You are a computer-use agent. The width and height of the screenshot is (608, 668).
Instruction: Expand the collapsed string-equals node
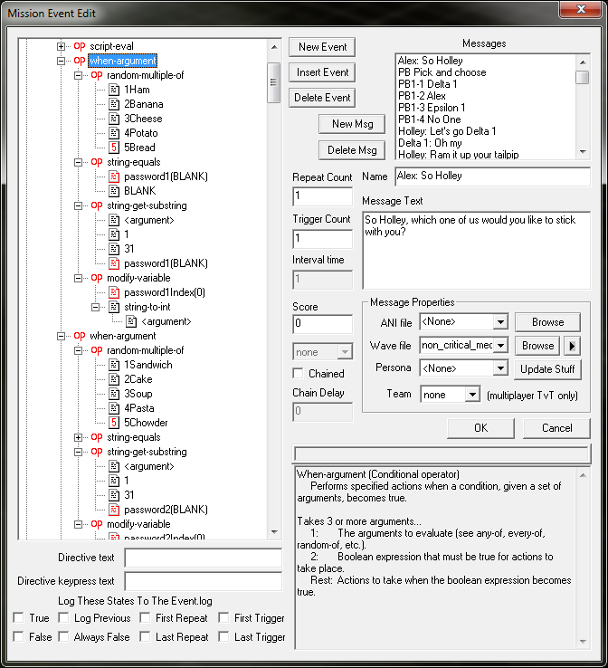[x=79, y=437]
